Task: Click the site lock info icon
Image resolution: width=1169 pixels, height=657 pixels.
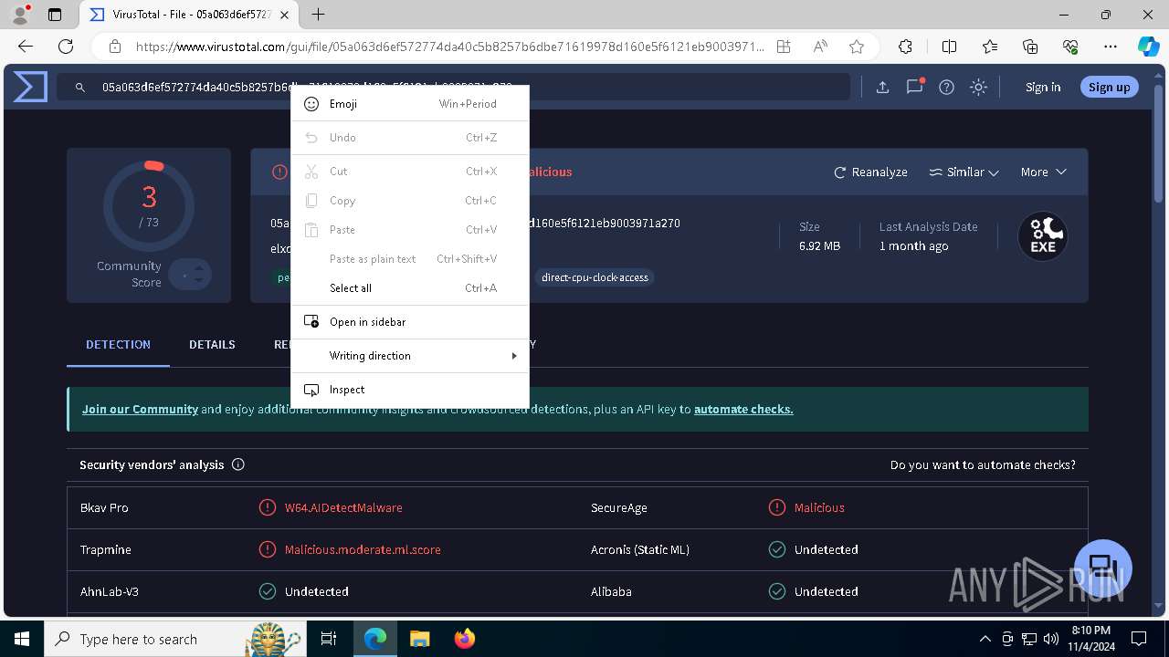Action: pyautogui.click(x=114, y=47)
